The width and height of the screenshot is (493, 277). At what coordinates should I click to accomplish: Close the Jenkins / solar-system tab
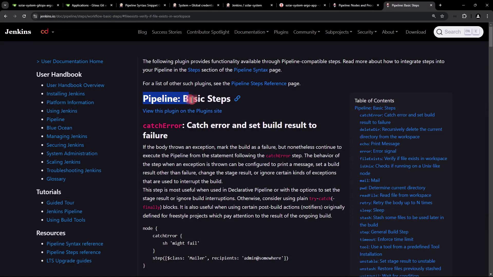pyautogui.click(x=271, y=5)
